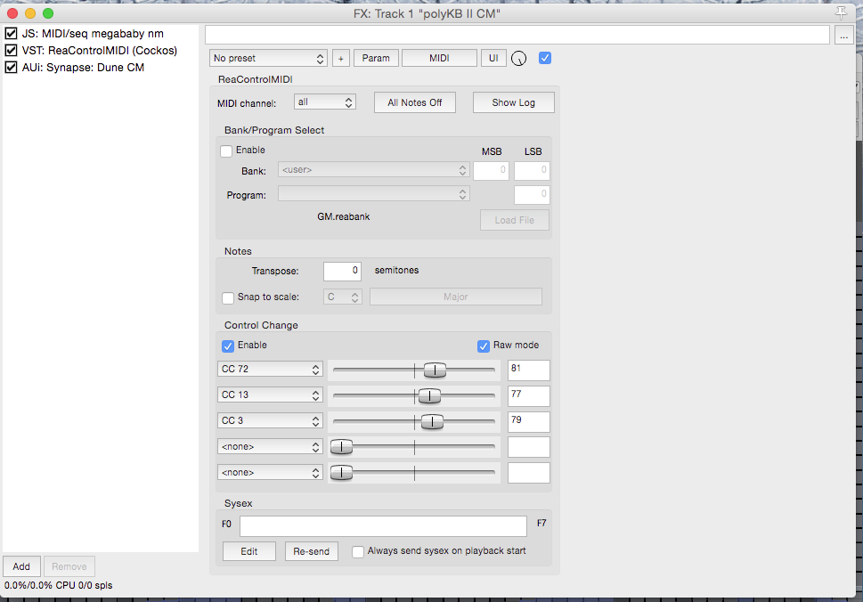Open the MIDI channel dropdown
Image resolution: width=863 pixels, height=602 pixels.
click(x=325, y=102)
